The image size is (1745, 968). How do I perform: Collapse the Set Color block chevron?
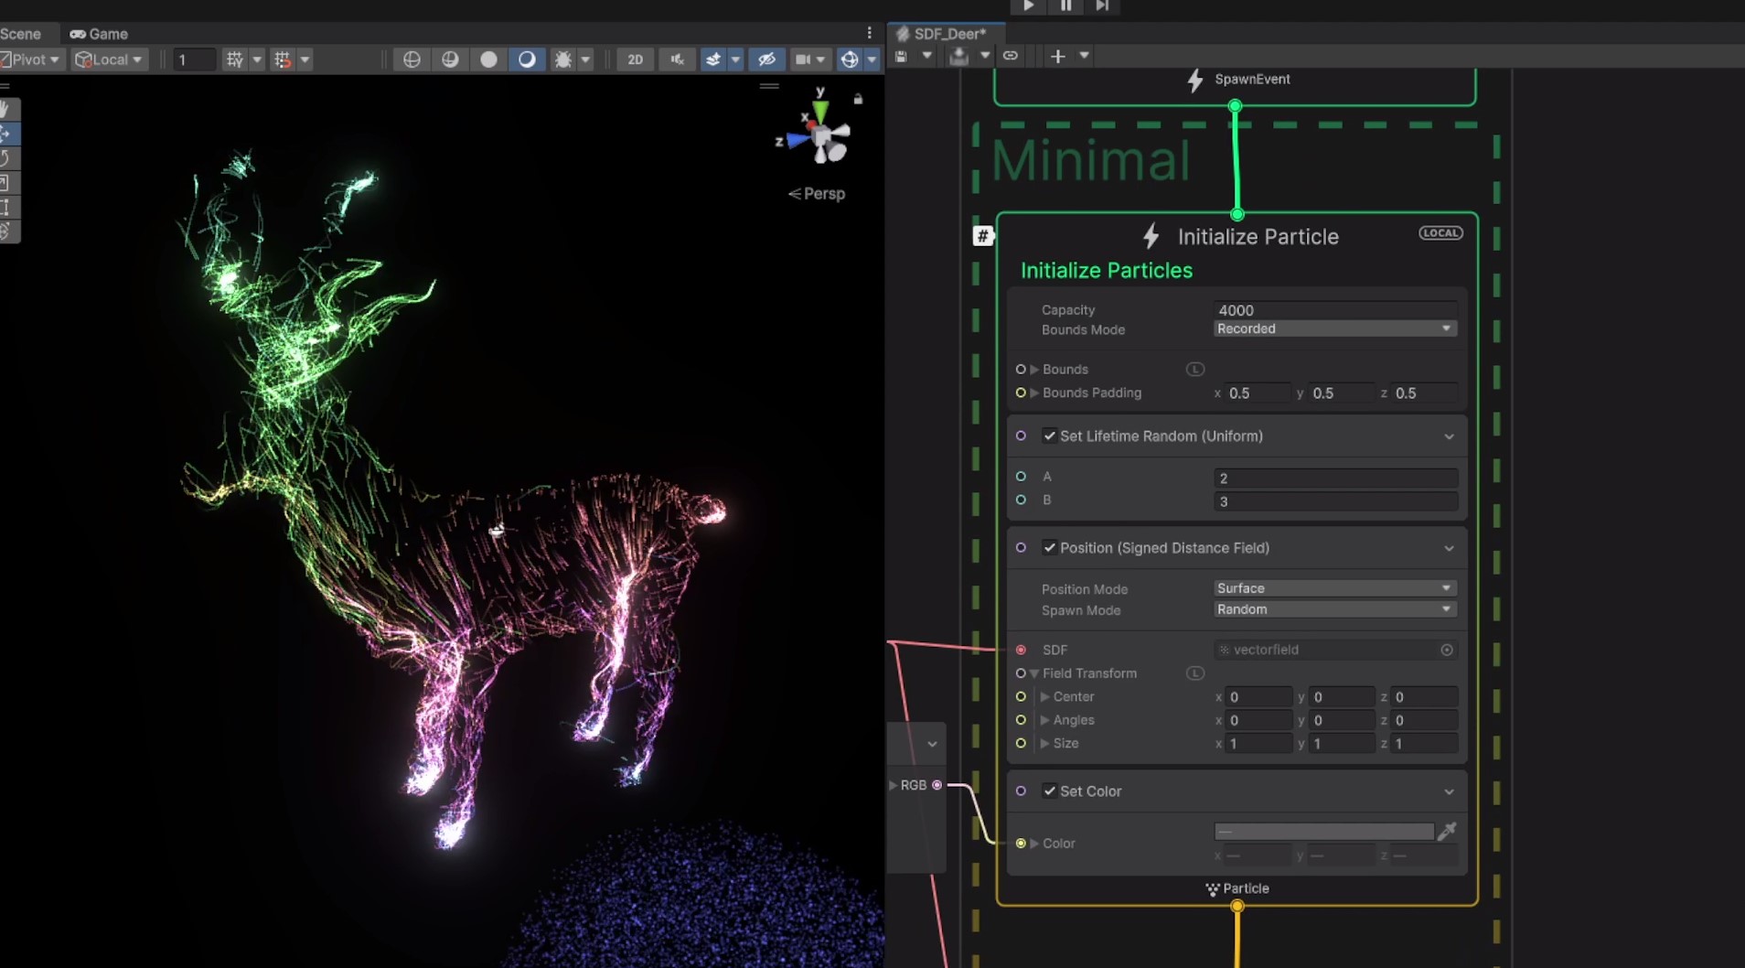pos(1449,791)
